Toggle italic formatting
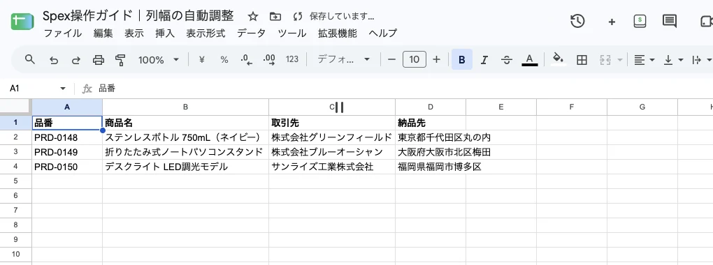The height and width of the screenshot is (265, 713). [x=484, y=60]
